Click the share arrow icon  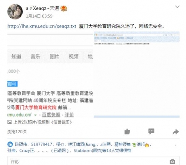pos(176,132)
